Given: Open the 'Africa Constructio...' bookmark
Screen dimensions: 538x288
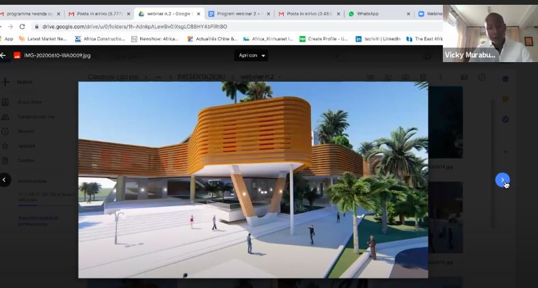Looking at the screenshot, I should coord(100,39).
